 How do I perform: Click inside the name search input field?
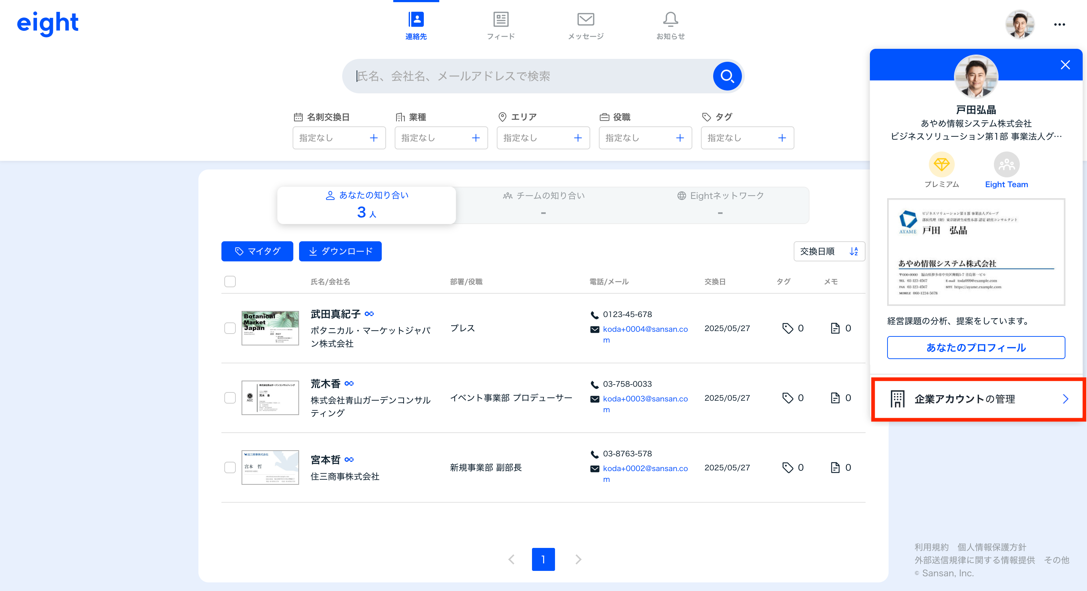point(506,76)
